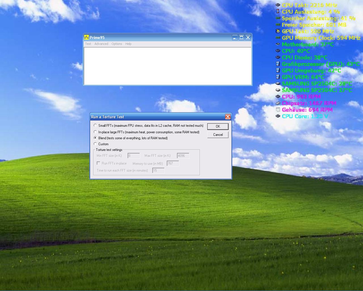This screenshot has height=291, width=363.
Task: Click the SAMSUNG SP2504C 28°C drive icon
Action: pyautogui.click(x=278, y=83)
